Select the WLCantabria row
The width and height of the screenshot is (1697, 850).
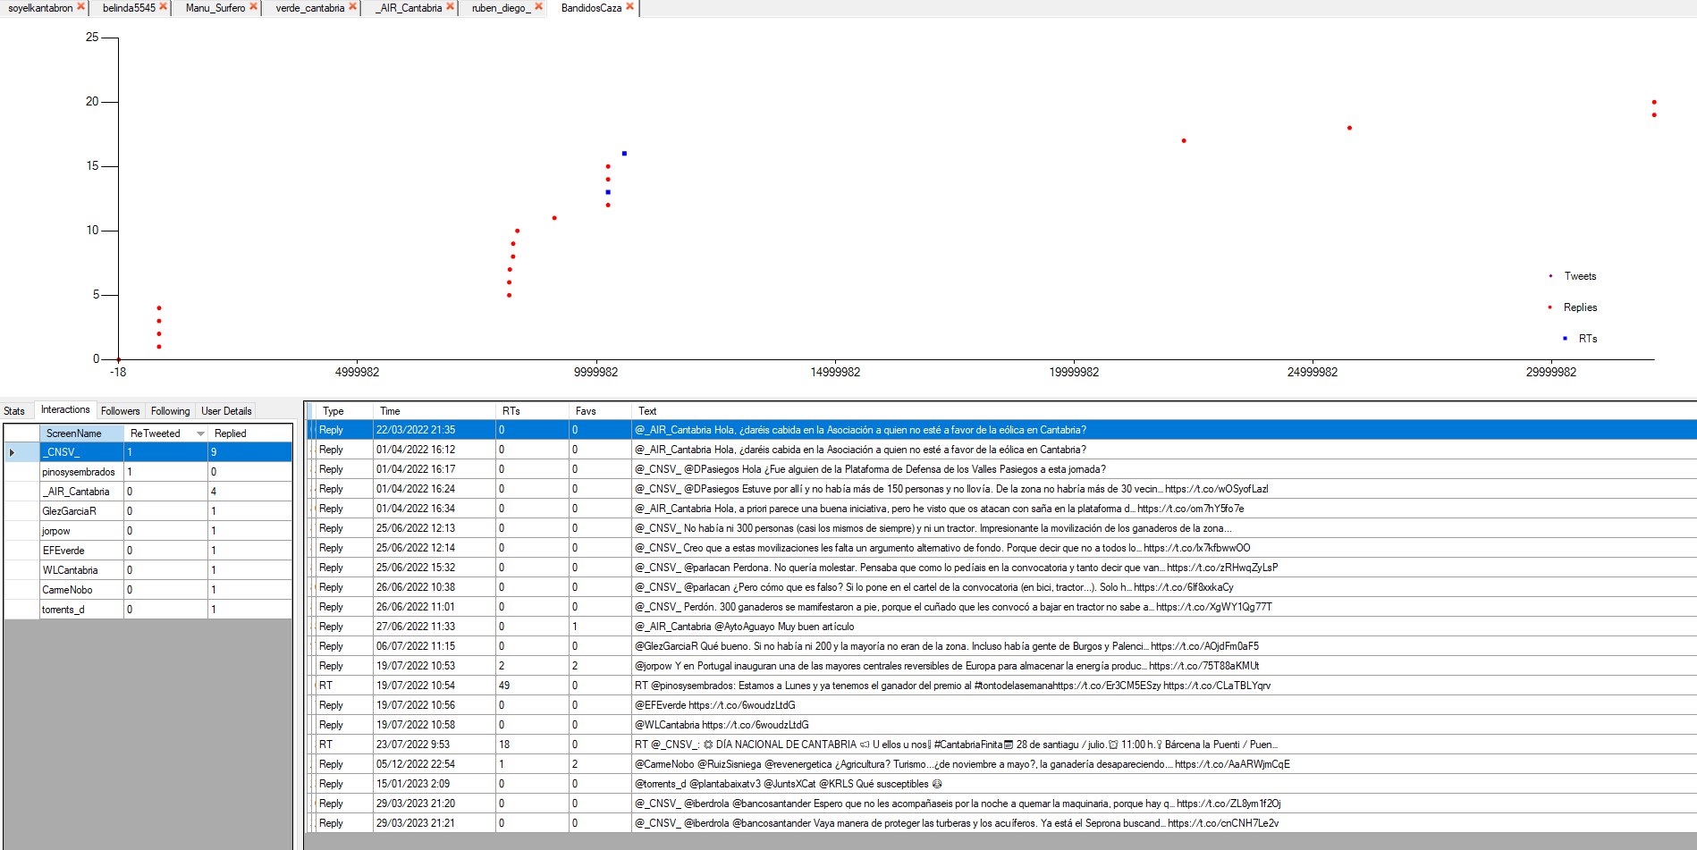[x=148, y=570]
